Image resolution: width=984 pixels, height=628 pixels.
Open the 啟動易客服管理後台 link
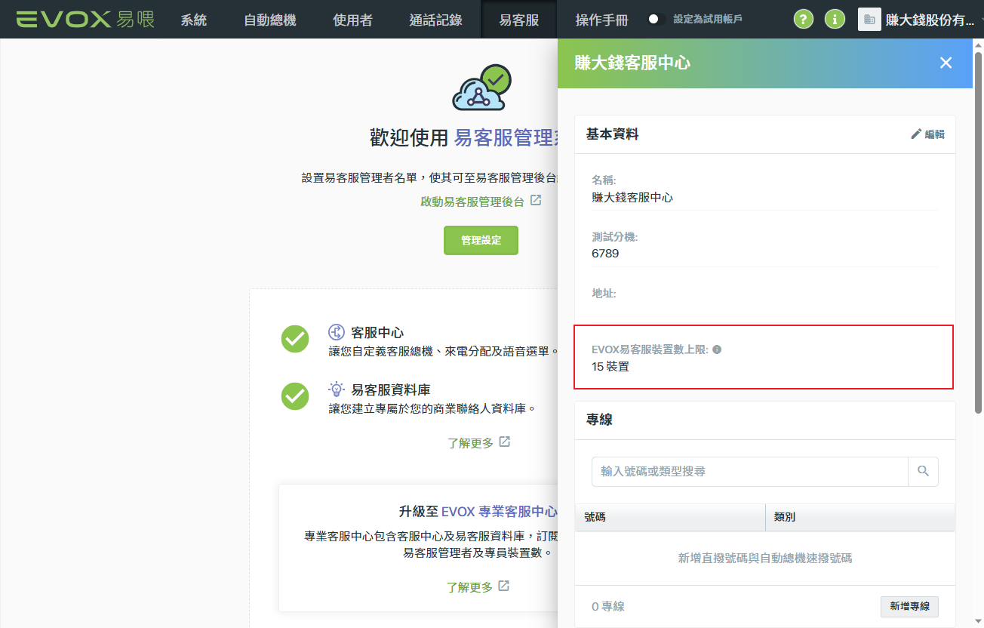(x=472, y=202)
